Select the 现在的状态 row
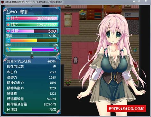Viewport: 151px width, 117px height. pos(32,67)
